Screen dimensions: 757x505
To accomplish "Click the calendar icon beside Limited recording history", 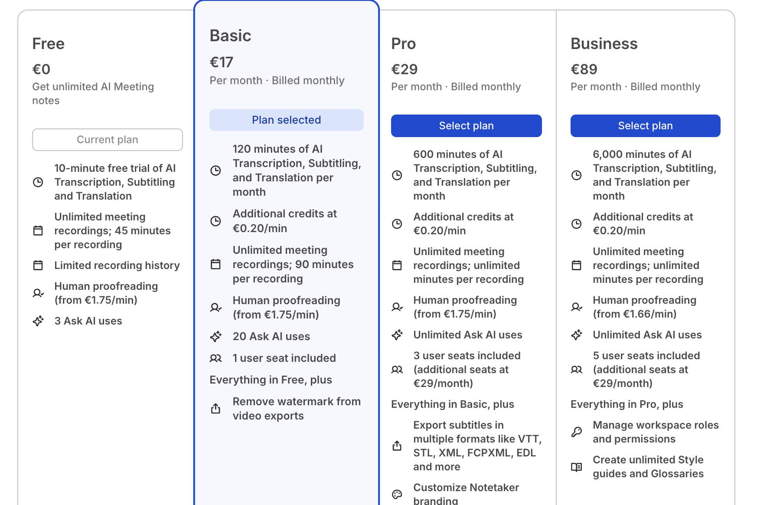I will tap(39, 265).
